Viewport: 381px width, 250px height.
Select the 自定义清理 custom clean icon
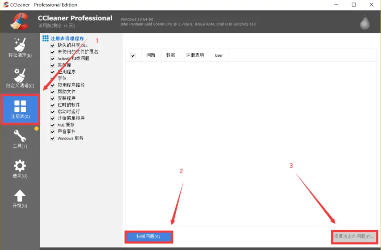pos(19,79)
